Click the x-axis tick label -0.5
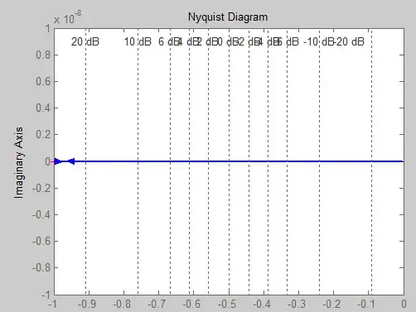This screenshot has height=312, width=416. click(x=227, y=304)
